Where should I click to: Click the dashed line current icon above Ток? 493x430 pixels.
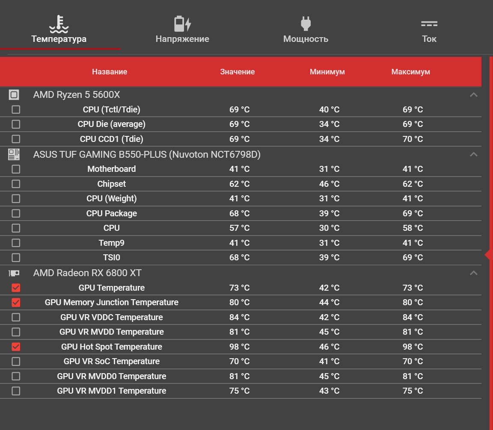(x=429, y=24)
